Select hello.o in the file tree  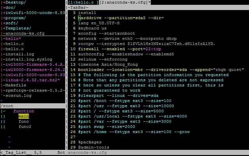[x=13, y=49]
